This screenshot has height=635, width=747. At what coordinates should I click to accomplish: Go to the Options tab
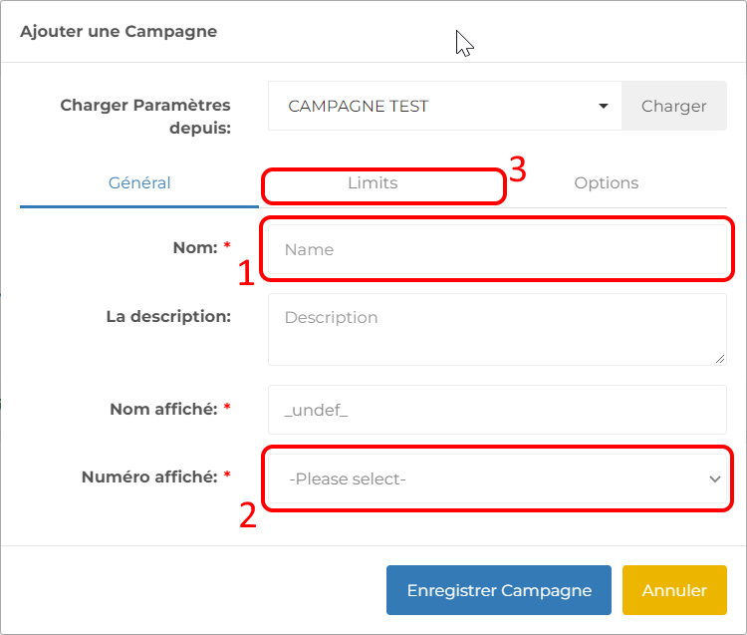coord(606,183)
